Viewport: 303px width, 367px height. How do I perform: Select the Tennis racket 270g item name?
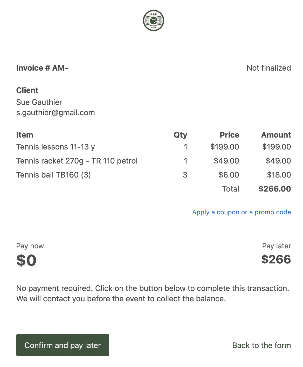[77, 161]
